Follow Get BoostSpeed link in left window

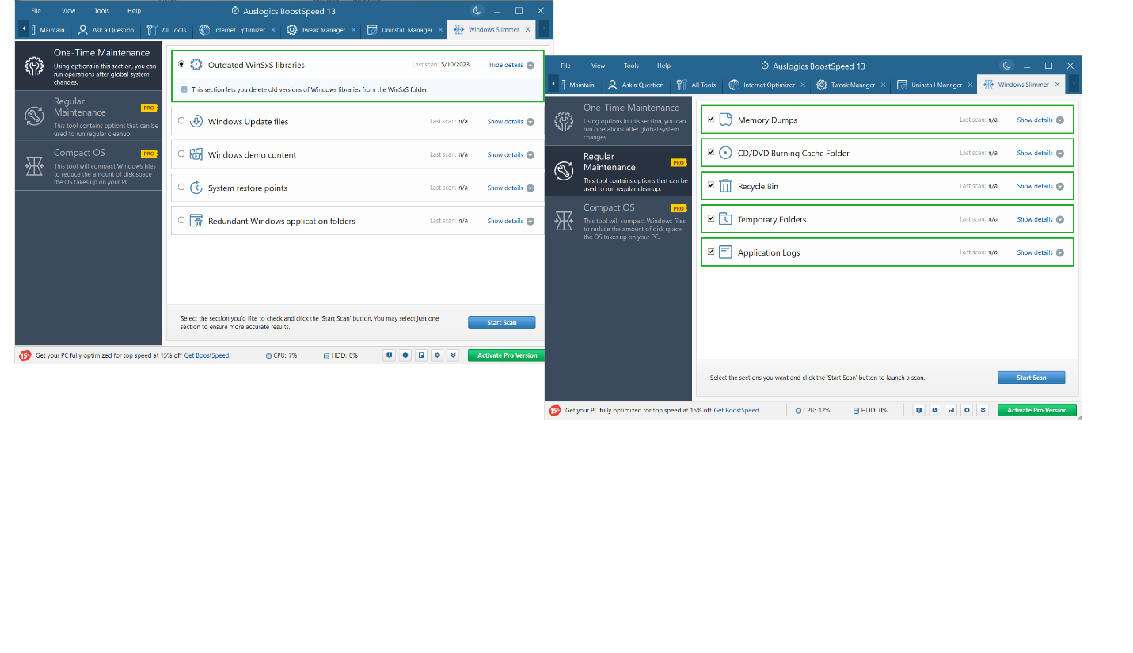(207, 355)
